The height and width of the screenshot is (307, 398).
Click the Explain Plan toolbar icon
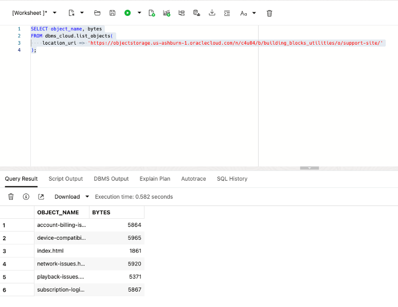tap(182, 13)
